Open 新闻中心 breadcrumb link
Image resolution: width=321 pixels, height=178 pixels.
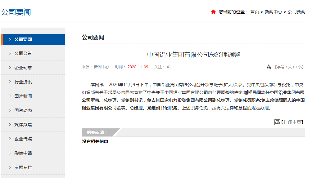click(273, 12)
